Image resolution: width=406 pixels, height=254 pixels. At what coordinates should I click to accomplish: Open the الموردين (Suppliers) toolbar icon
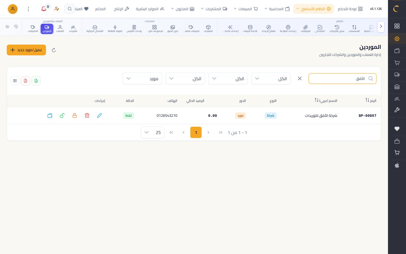47,29
